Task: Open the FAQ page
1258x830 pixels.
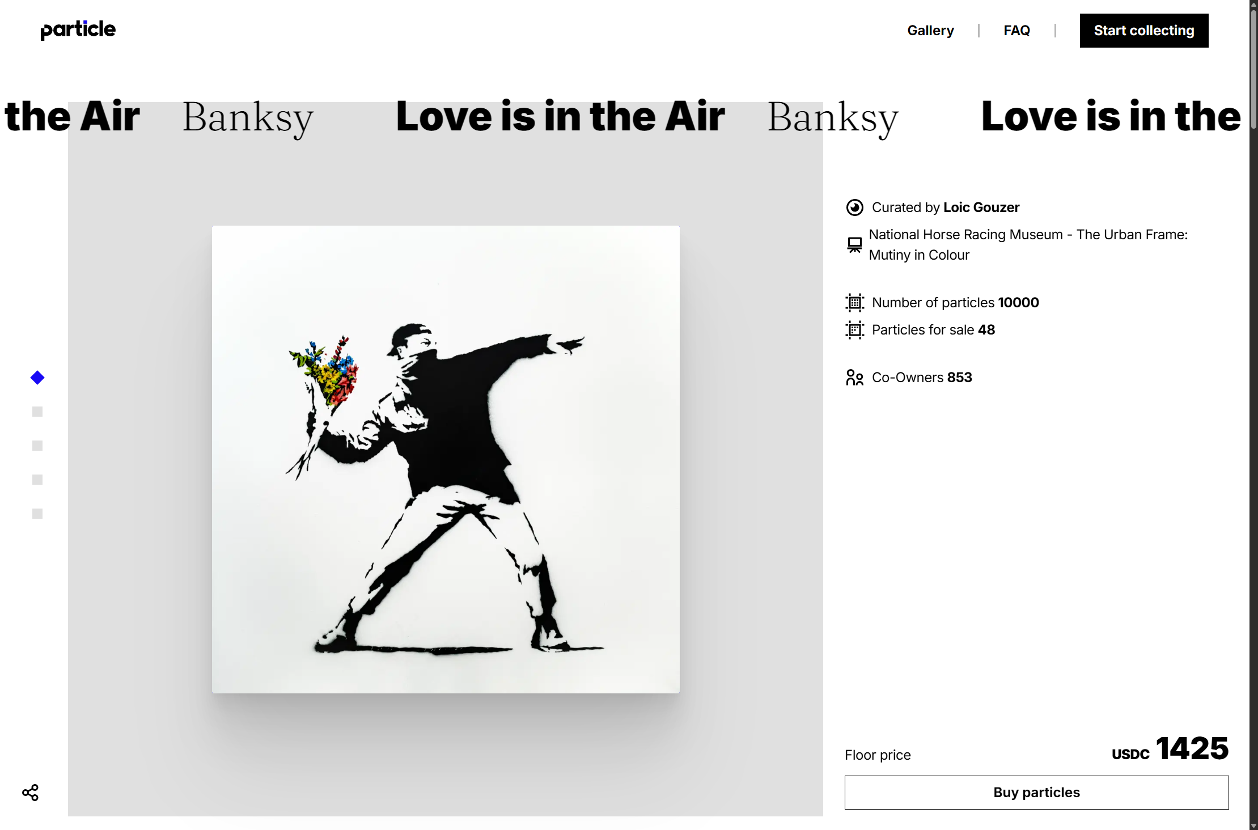Action: click(x=1016, y=31)
